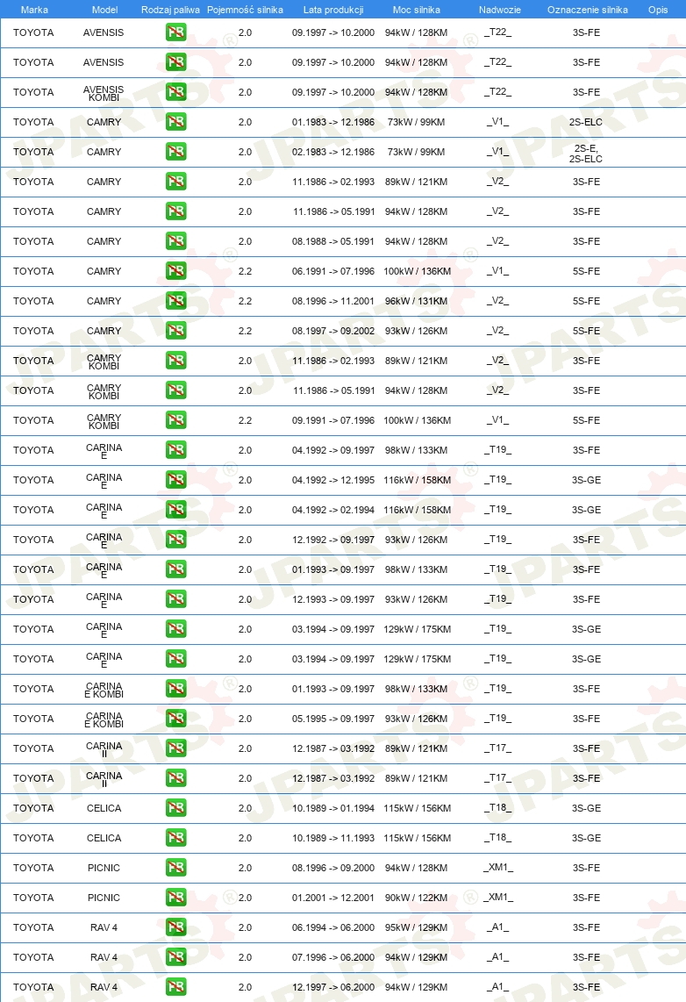Click the Rodzaj paliwa column header
686x1002 pixels.
[170, 10]
